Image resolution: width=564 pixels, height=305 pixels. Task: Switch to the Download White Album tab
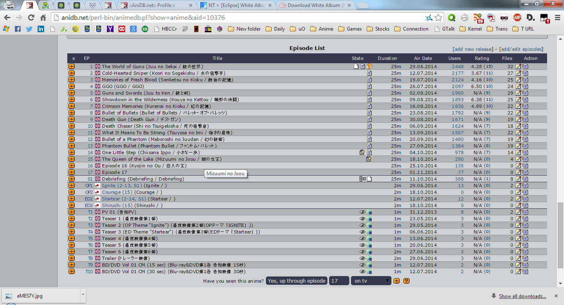[x=316, y=5]
